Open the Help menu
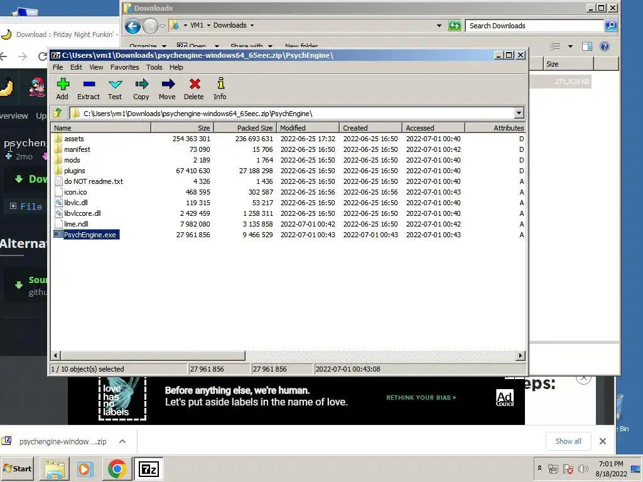This screenshot has width=643, height=482. (x=176, y=67)
